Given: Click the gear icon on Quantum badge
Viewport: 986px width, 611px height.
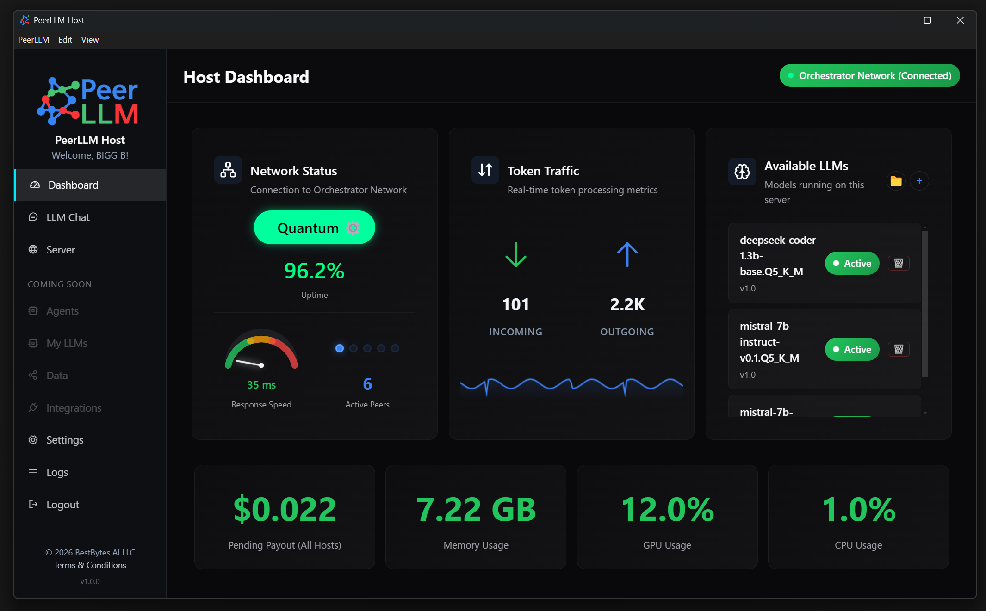Looking at the screenshot, I should click(353, 228).
